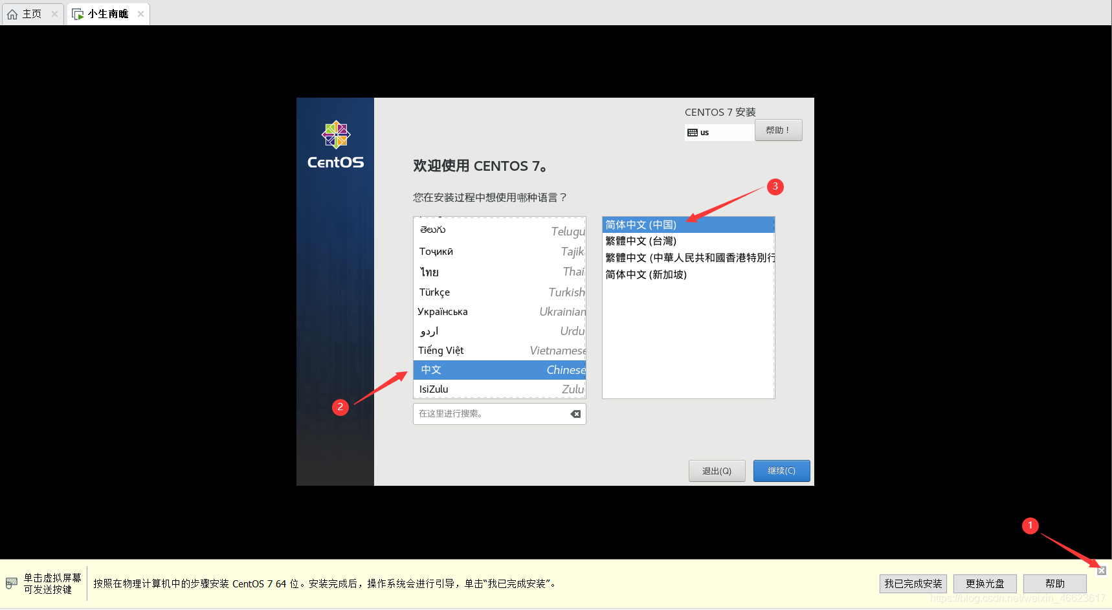Select Tajik (Тоҷикӣ) language

(500, 252)
